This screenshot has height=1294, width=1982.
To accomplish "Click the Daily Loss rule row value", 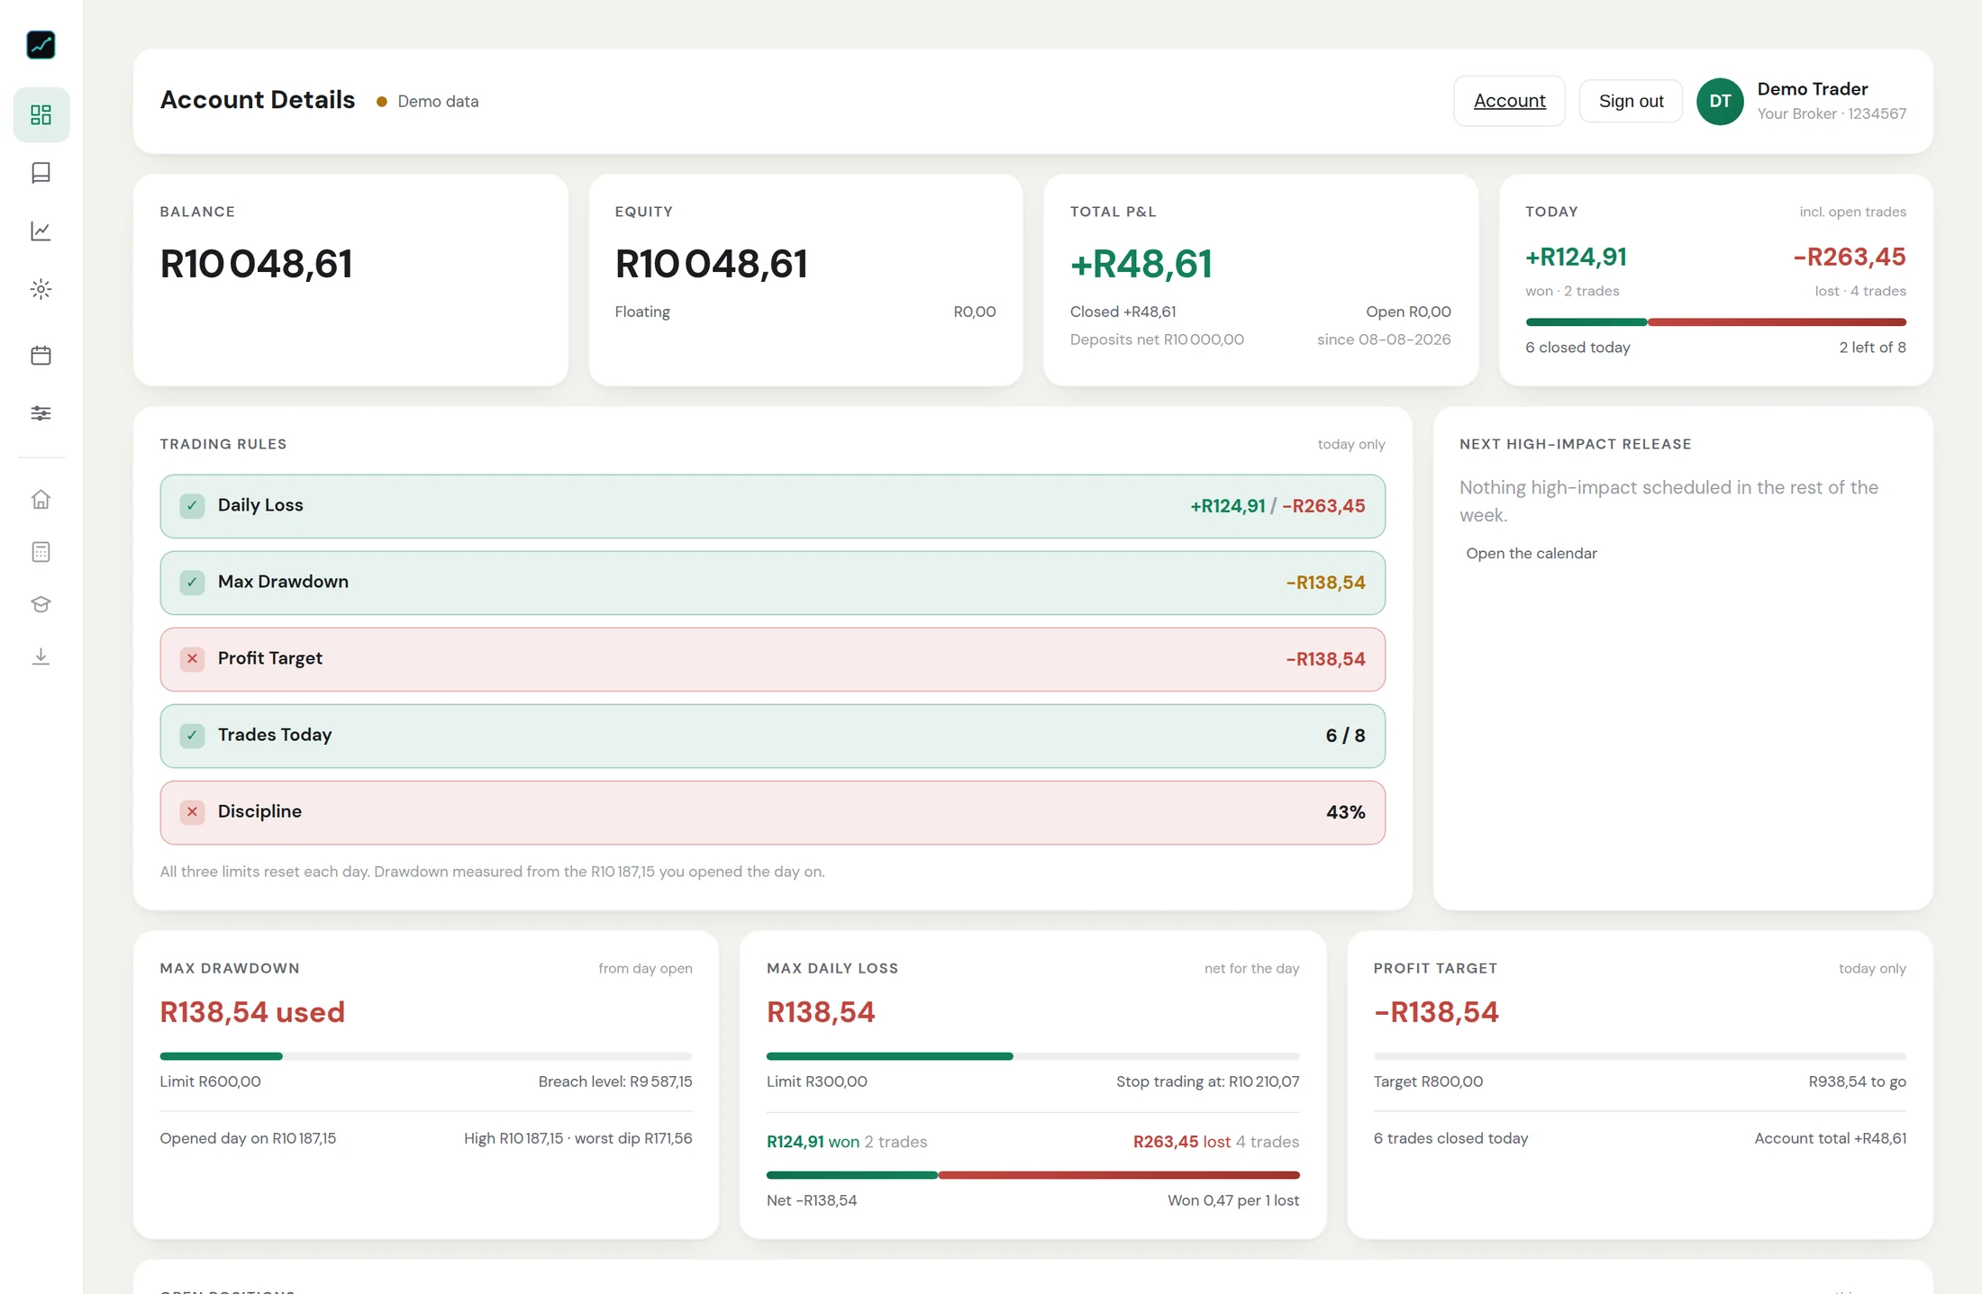I will click(x=1277, y=506).
